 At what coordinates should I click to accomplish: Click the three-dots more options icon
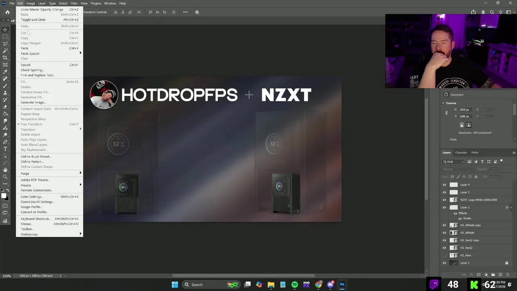[185, 12]
